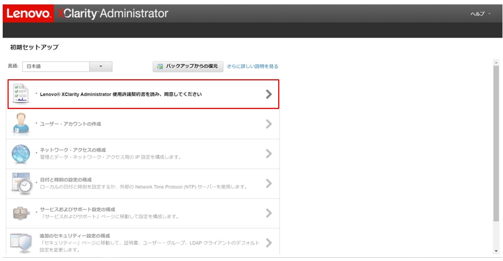
Task: Select ネットワーク・アクセスの構成 title
Action: coord(72,150)
